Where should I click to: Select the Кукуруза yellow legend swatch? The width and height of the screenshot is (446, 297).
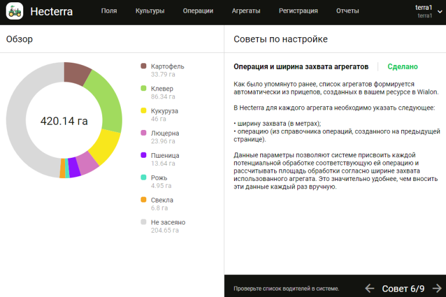(143, 110)
